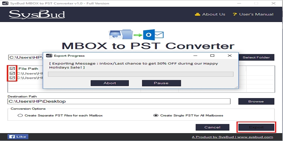Viewport: 283px width, 141px height.
Task: Click the SysBud logo in header
Action: [x=37, y=14]
